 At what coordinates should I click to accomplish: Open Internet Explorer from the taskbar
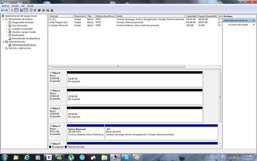27,157
